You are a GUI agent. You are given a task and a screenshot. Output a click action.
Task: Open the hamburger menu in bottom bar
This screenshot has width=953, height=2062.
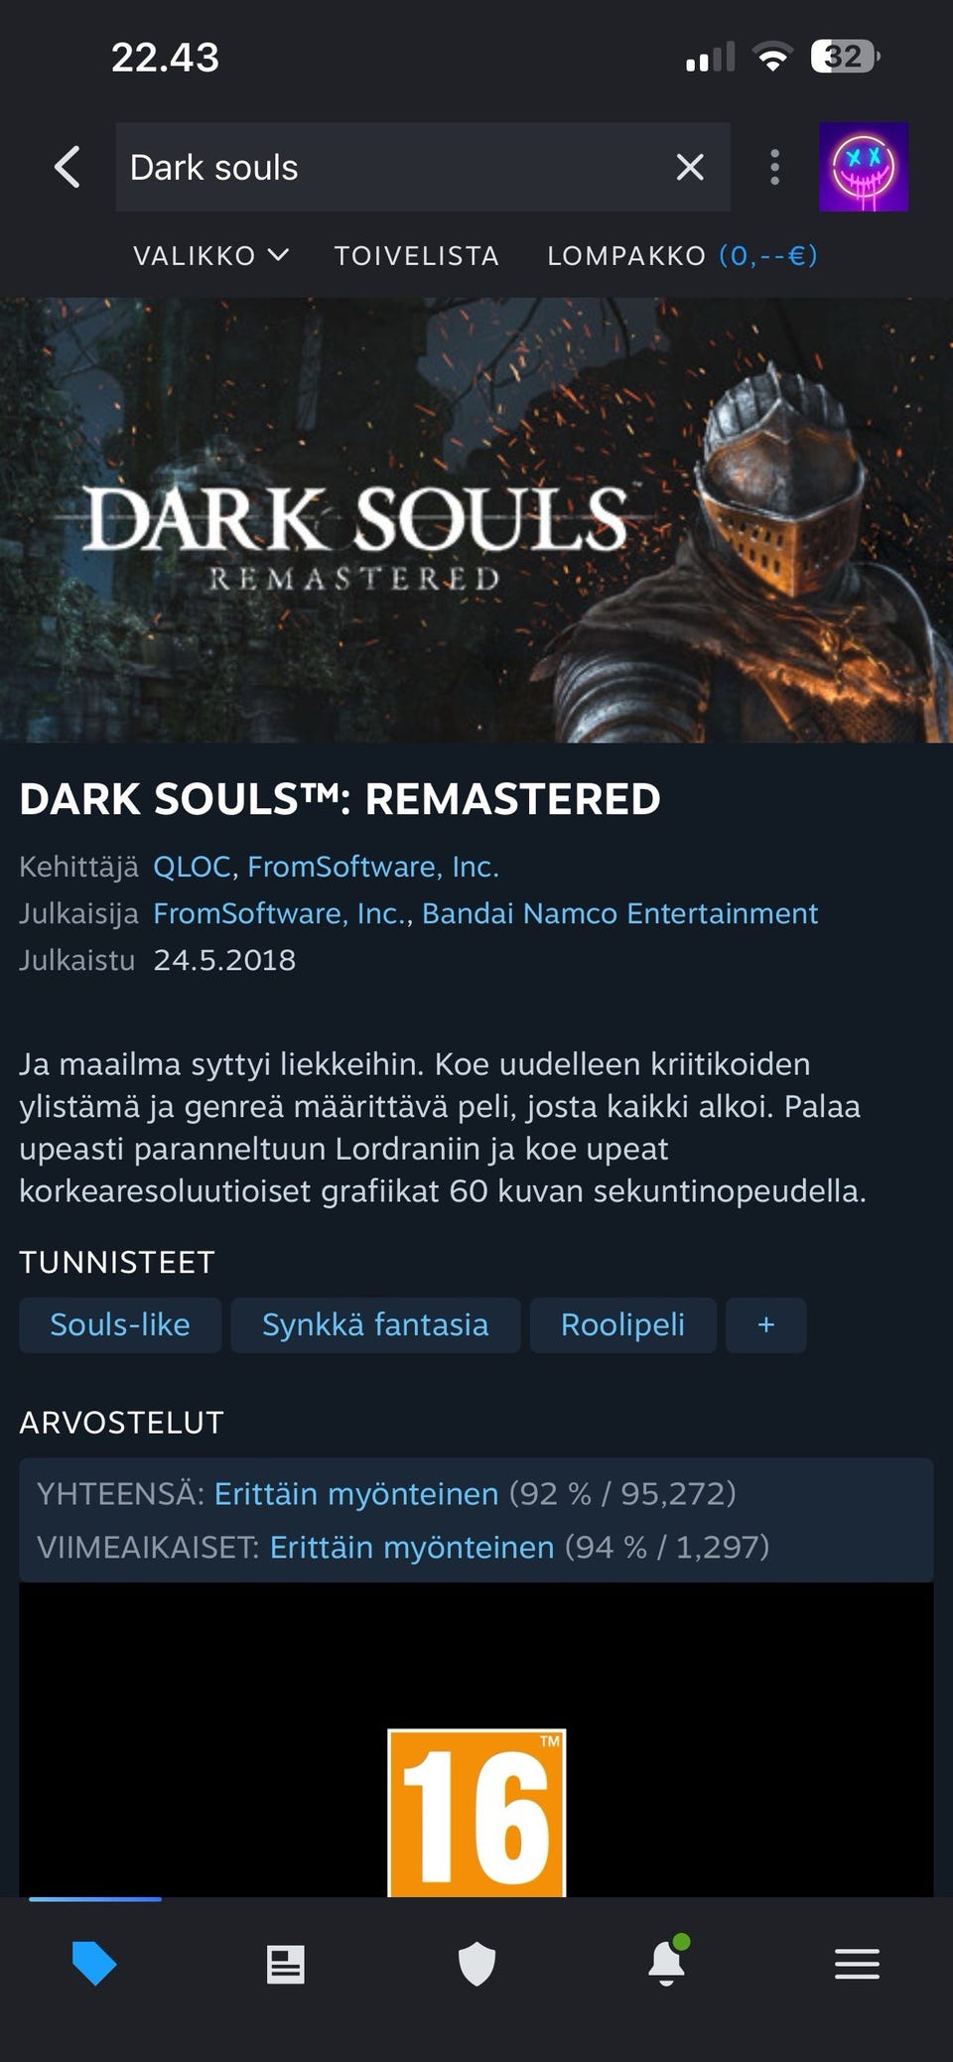857,1964
